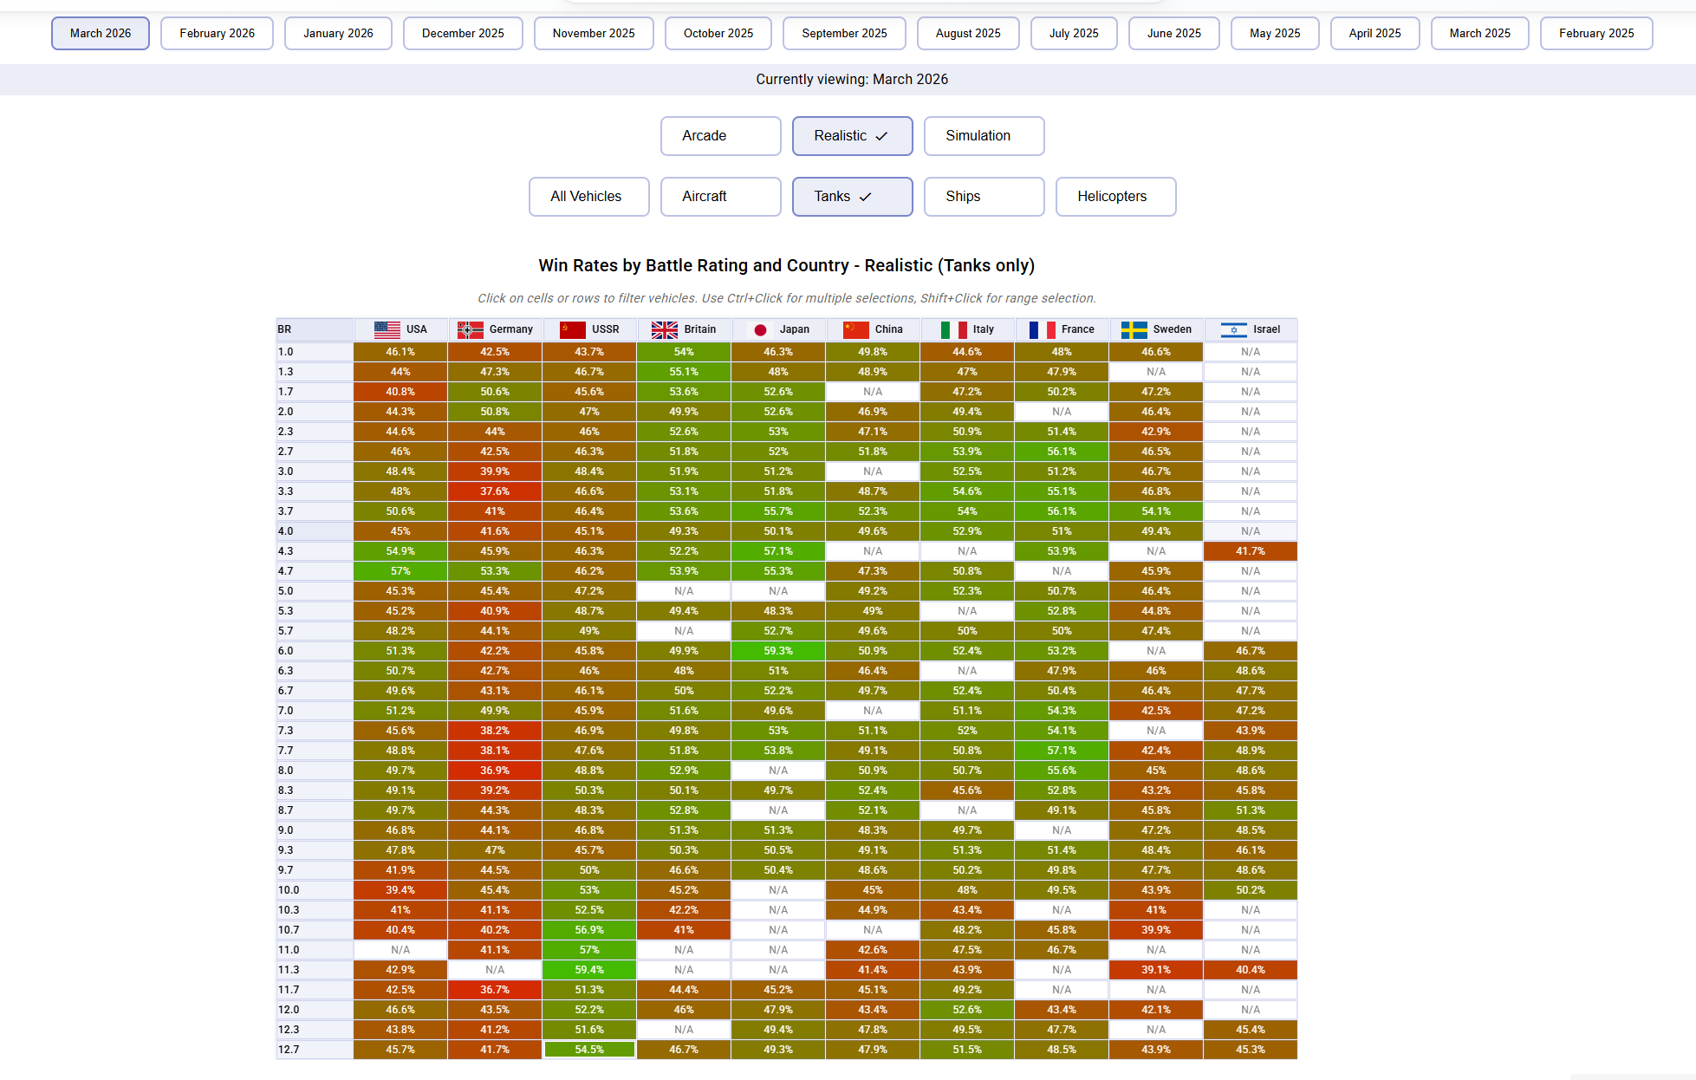1696x1080 pixels.
Task: Click the Britain Union Jack flag icon
Action: tap(665, 329)
